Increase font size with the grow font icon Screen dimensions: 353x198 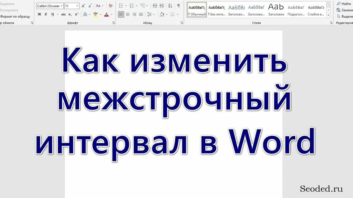click(x=83, y=6)
